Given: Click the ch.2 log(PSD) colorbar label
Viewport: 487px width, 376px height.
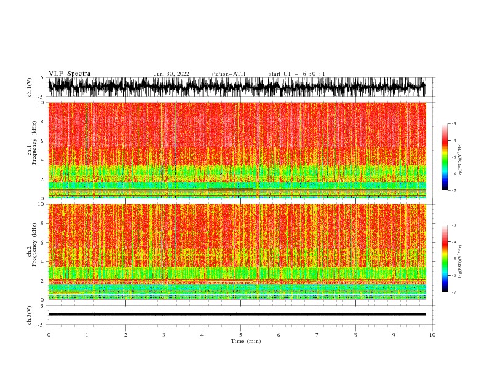Looking at the screenshot, I should pos(460,262).
